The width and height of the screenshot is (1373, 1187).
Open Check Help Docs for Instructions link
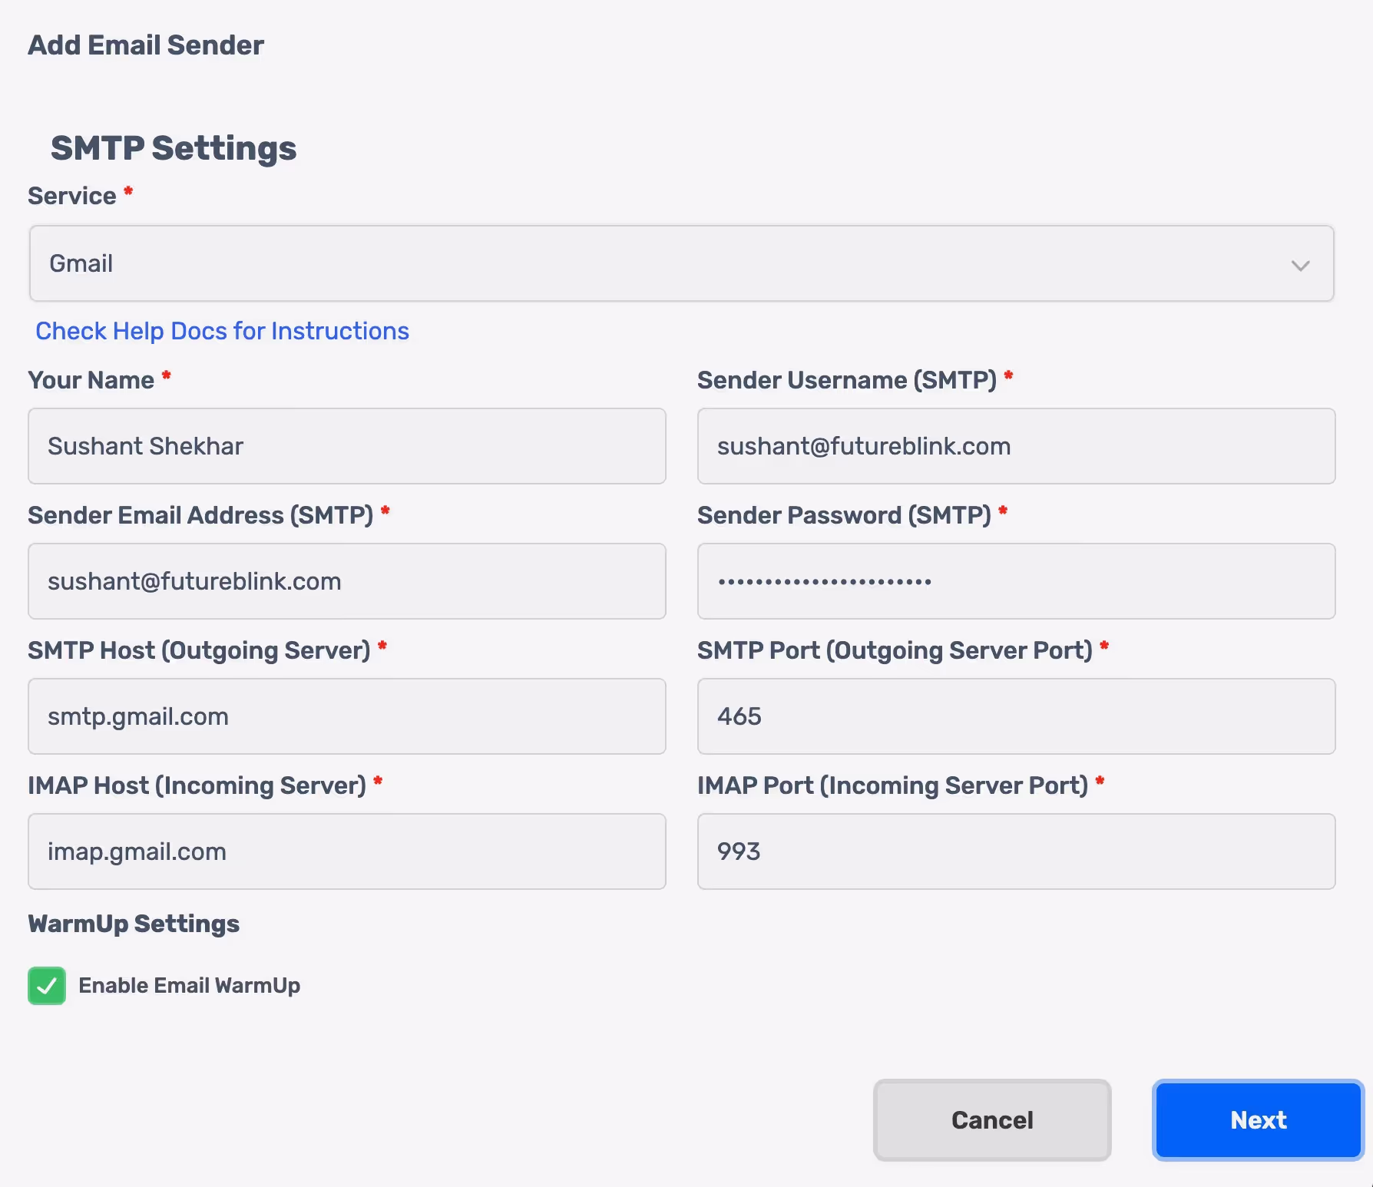coord(222,331)
